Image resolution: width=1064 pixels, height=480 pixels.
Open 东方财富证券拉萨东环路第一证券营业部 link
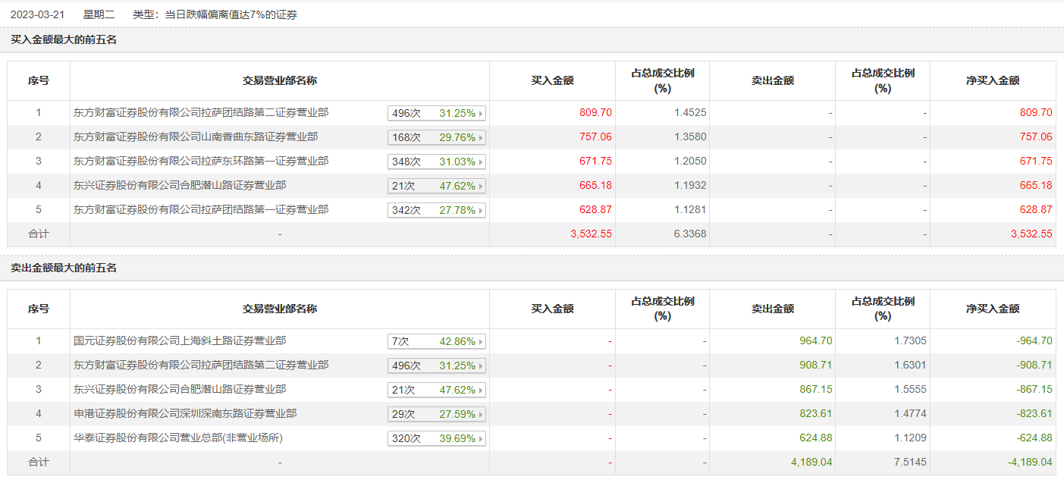click(200, 162)
